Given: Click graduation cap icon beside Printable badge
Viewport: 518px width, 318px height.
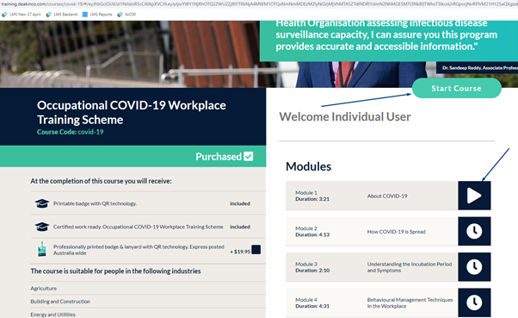Looking at the screenshot, I should [x=42, y=203].
